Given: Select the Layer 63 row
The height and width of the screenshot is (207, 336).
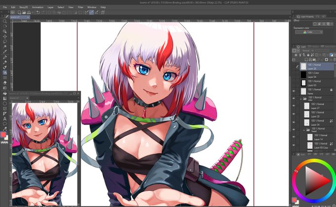Looking at the screenshot, I should (317, 83).
